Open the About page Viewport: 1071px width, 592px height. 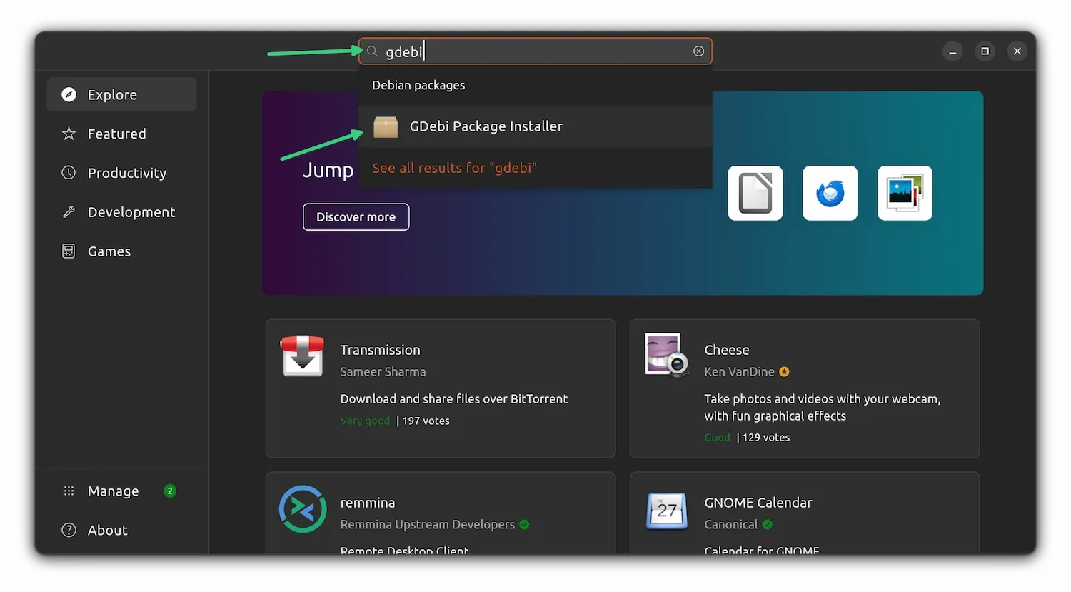pyautogui.click(x=121, y=531)
